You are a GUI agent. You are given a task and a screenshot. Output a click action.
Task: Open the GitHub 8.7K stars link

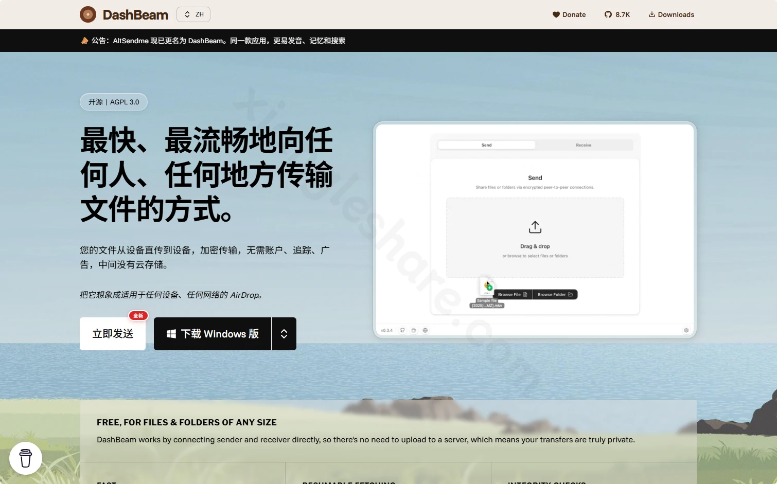pos(617,14)
